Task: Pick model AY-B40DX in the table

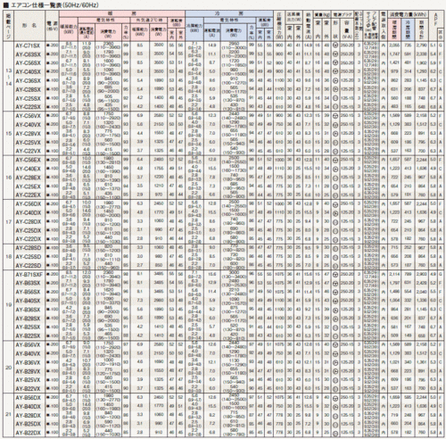Action: point(29,407)
